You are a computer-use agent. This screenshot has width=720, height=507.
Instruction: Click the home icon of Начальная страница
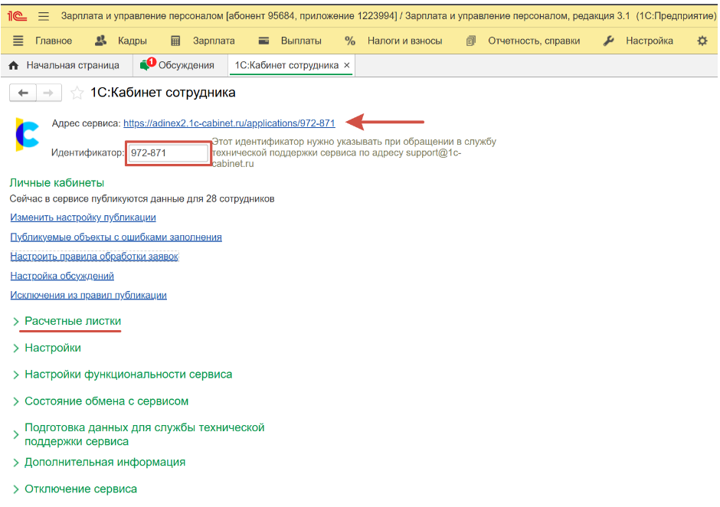click(14, 66)
